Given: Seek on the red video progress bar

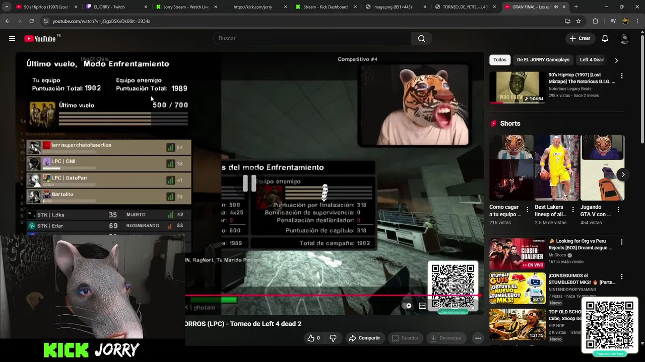Looking at the screenshot, I should pos(333,296).
